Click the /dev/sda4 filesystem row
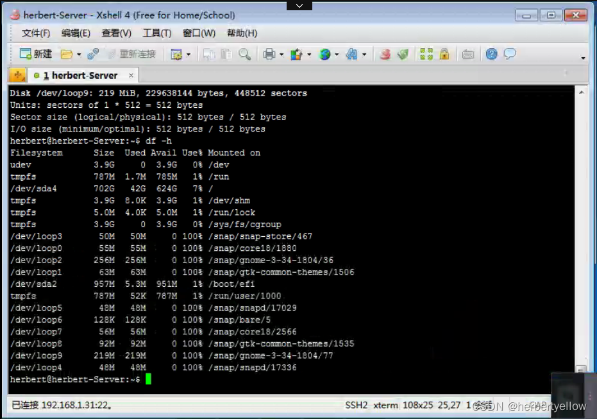The height and width of the screenshot is (419, 597). [112, 189]
